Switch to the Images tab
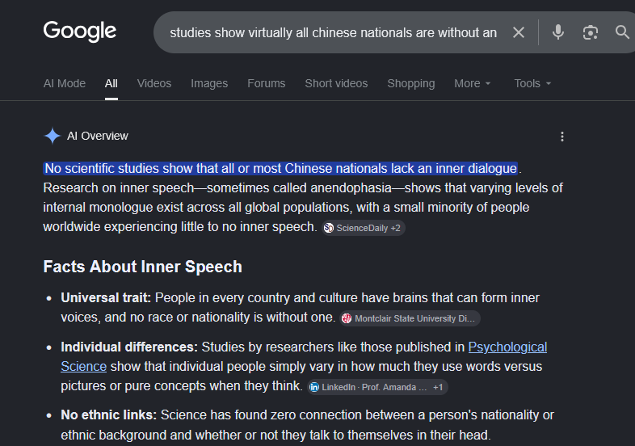The height and width of the screenshot is (446, 635). tap(209, 83)
